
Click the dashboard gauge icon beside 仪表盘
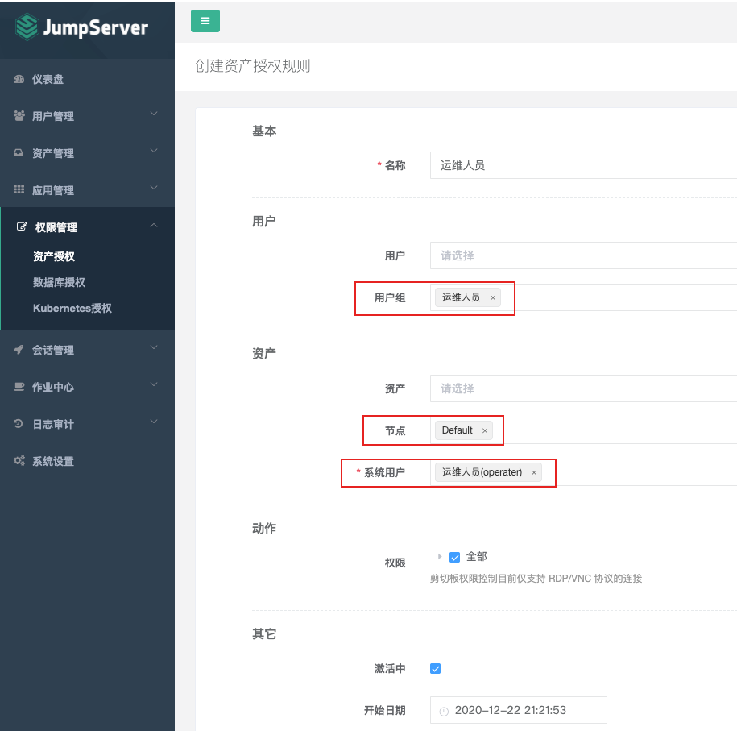[x=19, y=79]
